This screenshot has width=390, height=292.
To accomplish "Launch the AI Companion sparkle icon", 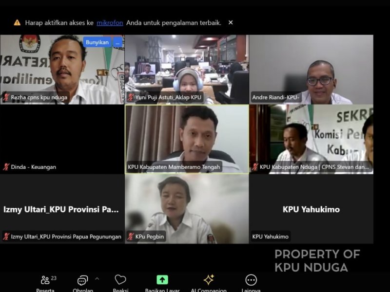I will click(x=209, y=280).
